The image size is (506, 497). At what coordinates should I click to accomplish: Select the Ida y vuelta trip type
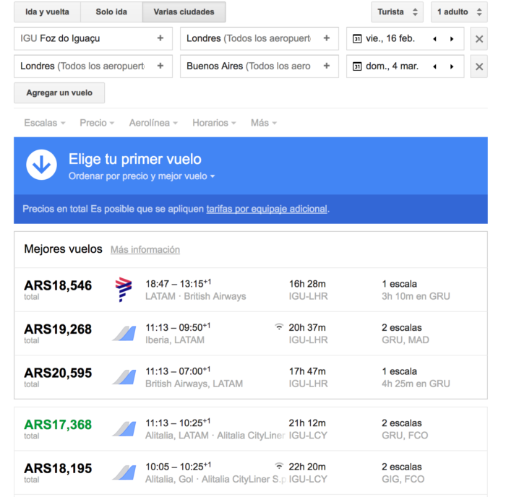(x=47, y=12)
